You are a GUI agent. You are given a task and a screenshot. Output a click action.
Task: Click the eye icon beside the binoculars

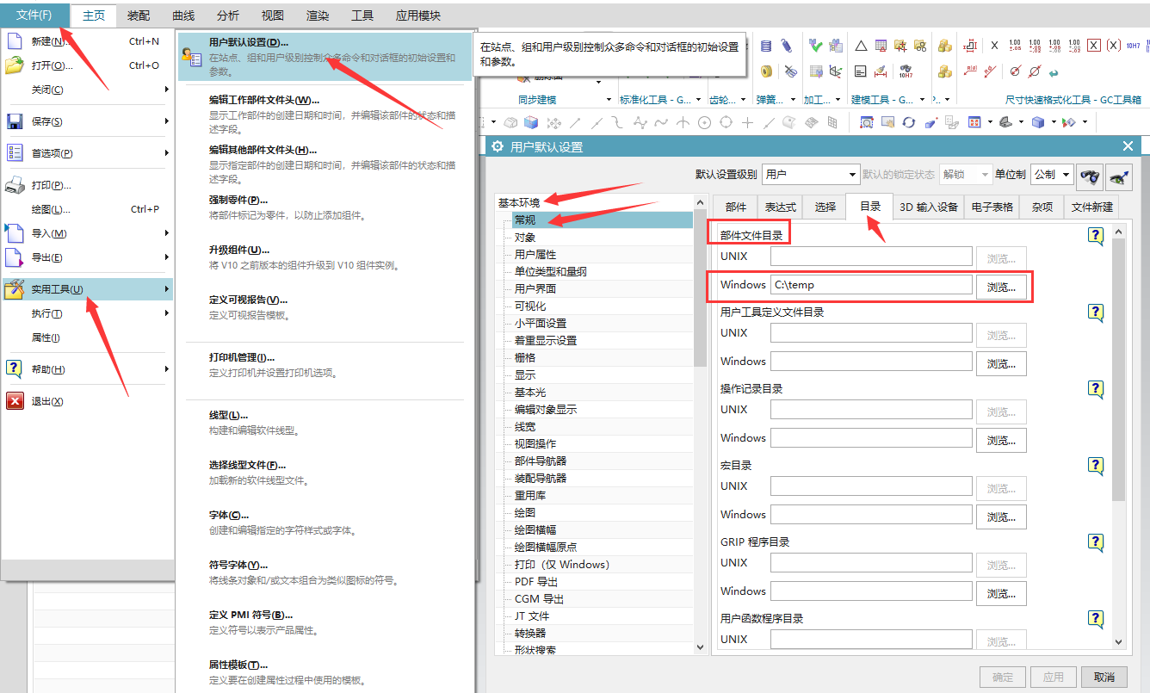(x=1119, y=175)
